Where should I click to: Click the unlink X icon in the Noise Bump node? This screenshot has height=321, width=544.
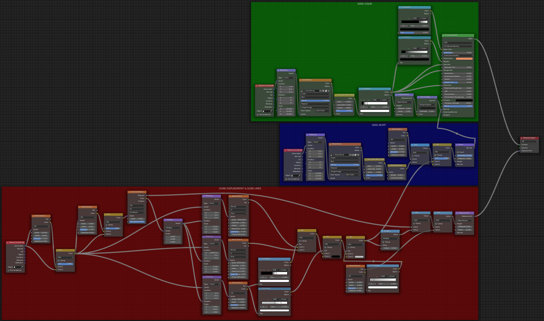coord(358,155)
